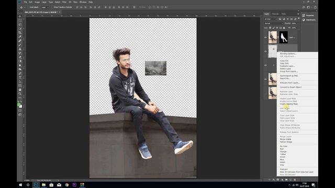Switch to the Paths tab
335x188 pixels.
[x=284, y=14]
